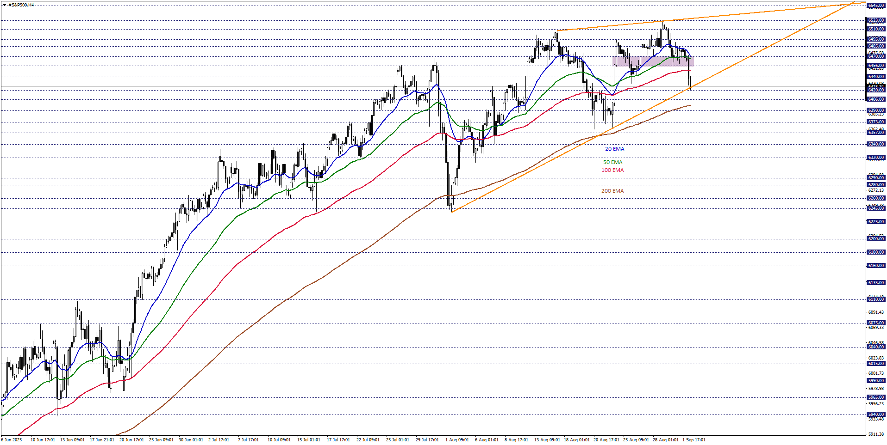Click the 6272.13 price scale value
The width and height of the screenshot is (887, 445).
coord(876,190)
